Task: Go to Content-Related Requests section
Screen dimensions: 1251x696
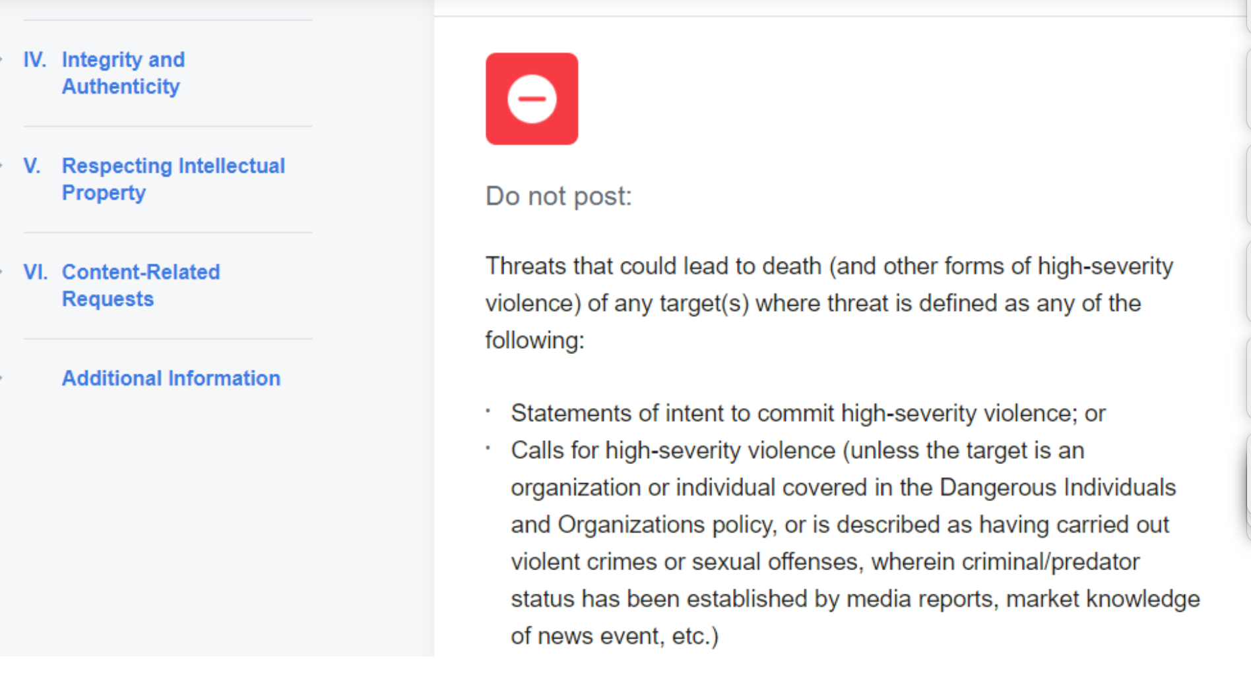Action: click(x=141, y=285)
